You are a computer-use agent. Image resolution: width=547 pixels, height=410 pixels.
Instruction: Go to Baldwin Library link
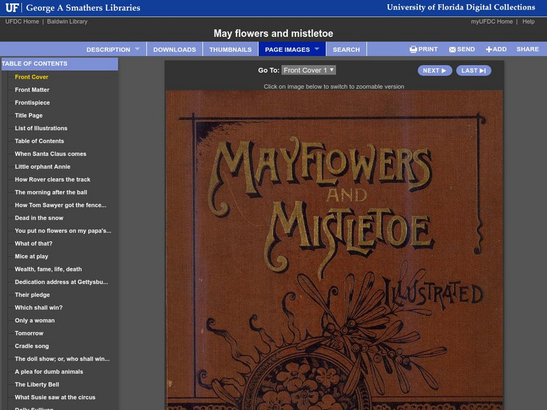[x=67, y=20]
